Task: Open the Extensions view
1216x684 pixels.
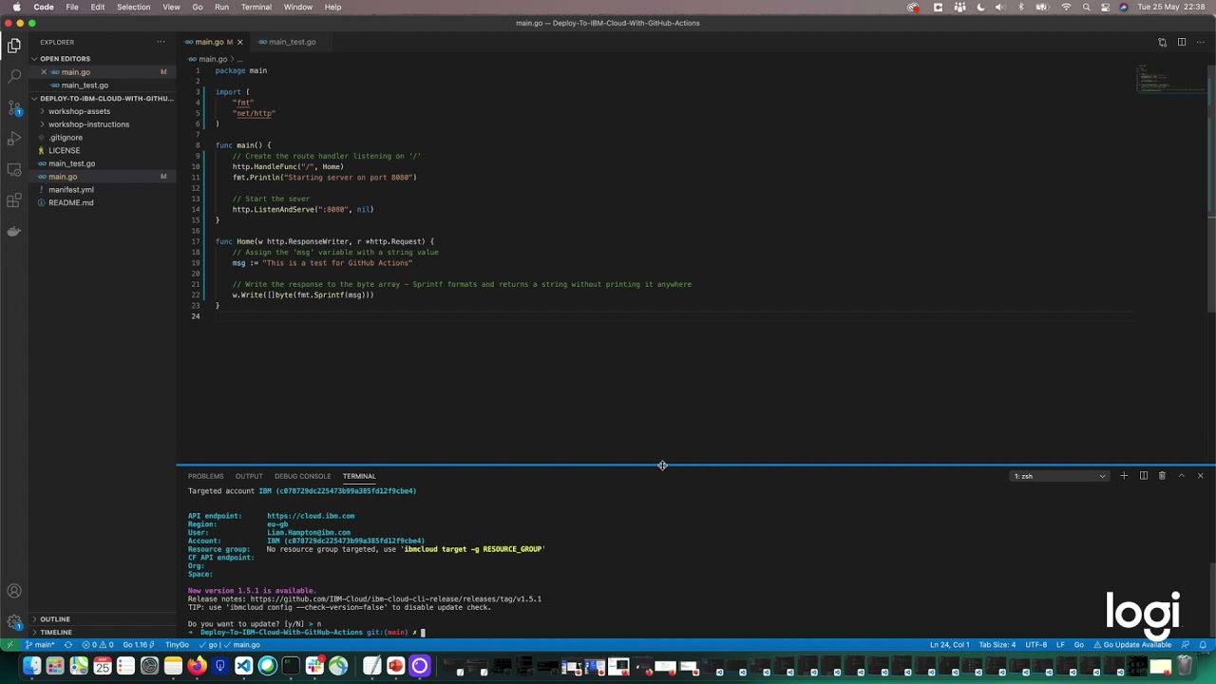Action: 14,200
